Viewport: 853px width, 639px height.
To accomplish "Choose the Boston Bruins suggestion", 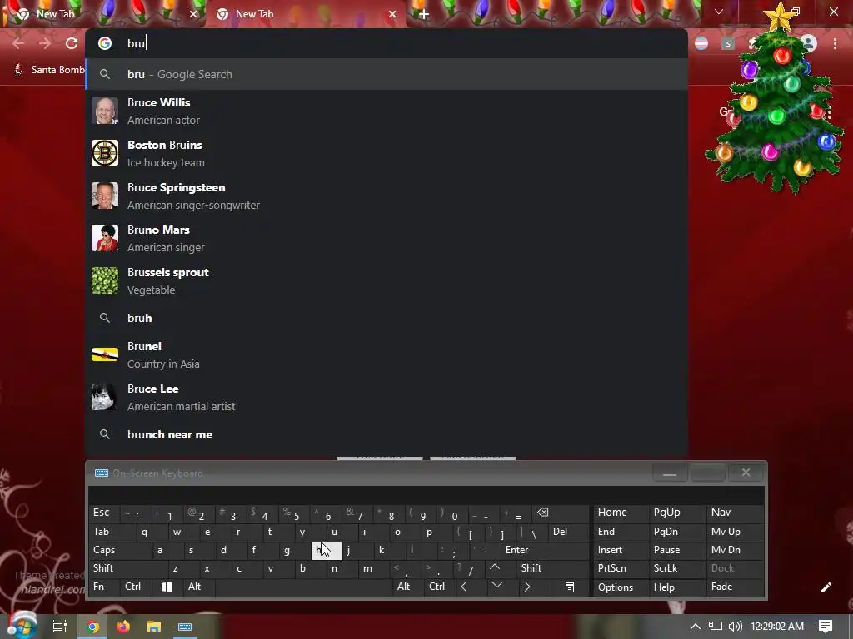I will (x=387, y=153).
